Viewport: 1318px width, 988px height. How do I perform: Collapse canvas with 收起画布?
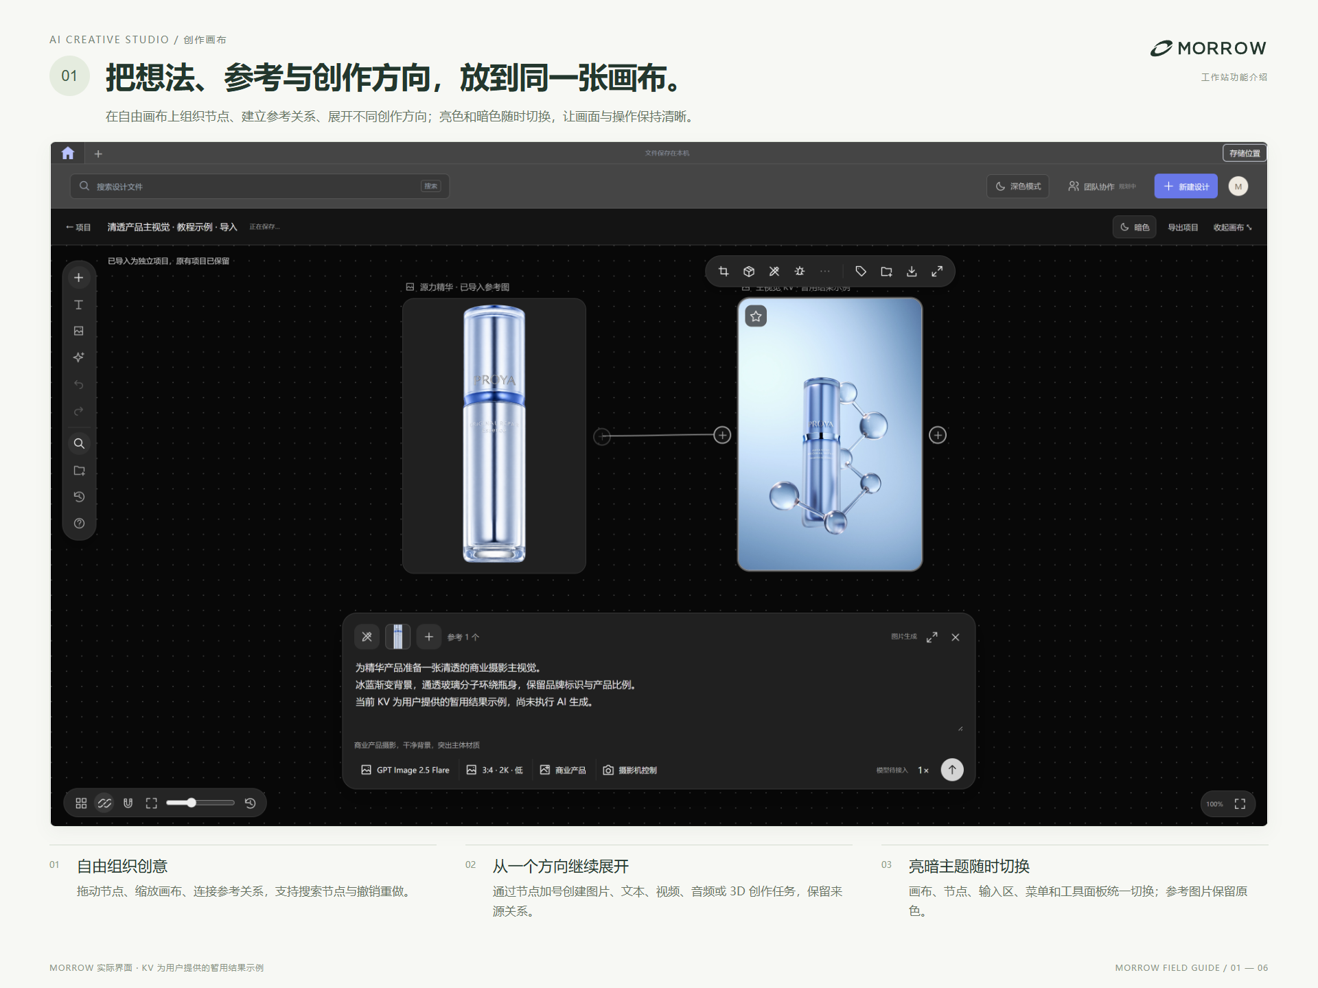coord(1232,227)
